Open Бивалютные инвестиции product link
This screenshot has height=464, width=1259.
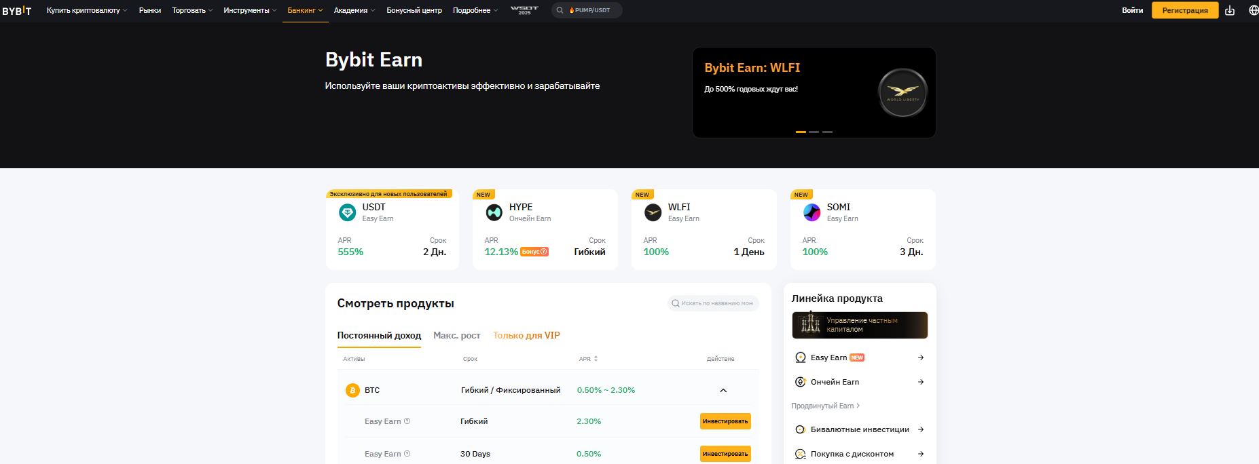859,429
